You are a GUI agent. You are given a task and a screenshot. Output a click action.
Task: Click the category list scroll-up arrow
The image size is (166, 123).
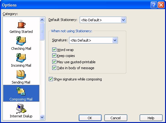(x=42, y=20)
